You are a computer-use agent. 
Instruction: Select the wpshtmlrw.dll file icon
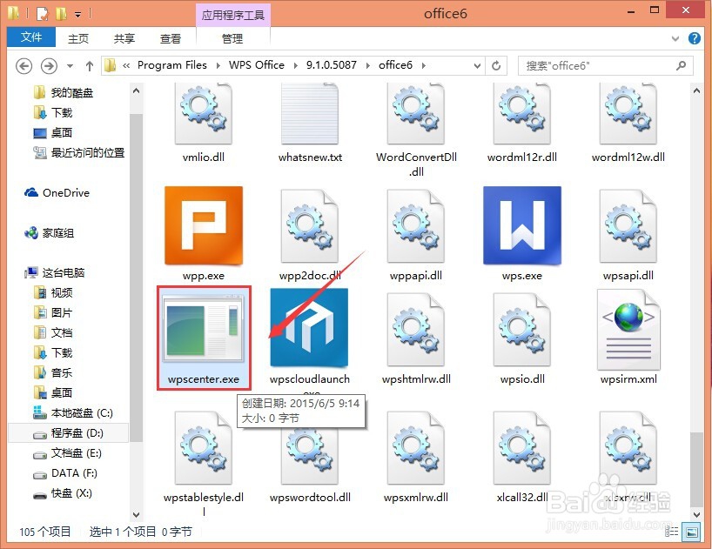tap(416, 330)
